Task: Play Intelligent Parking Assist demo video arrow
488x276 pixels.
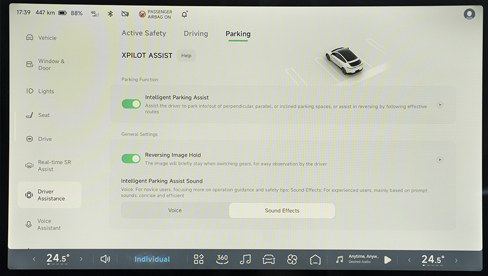Action: 440,105
